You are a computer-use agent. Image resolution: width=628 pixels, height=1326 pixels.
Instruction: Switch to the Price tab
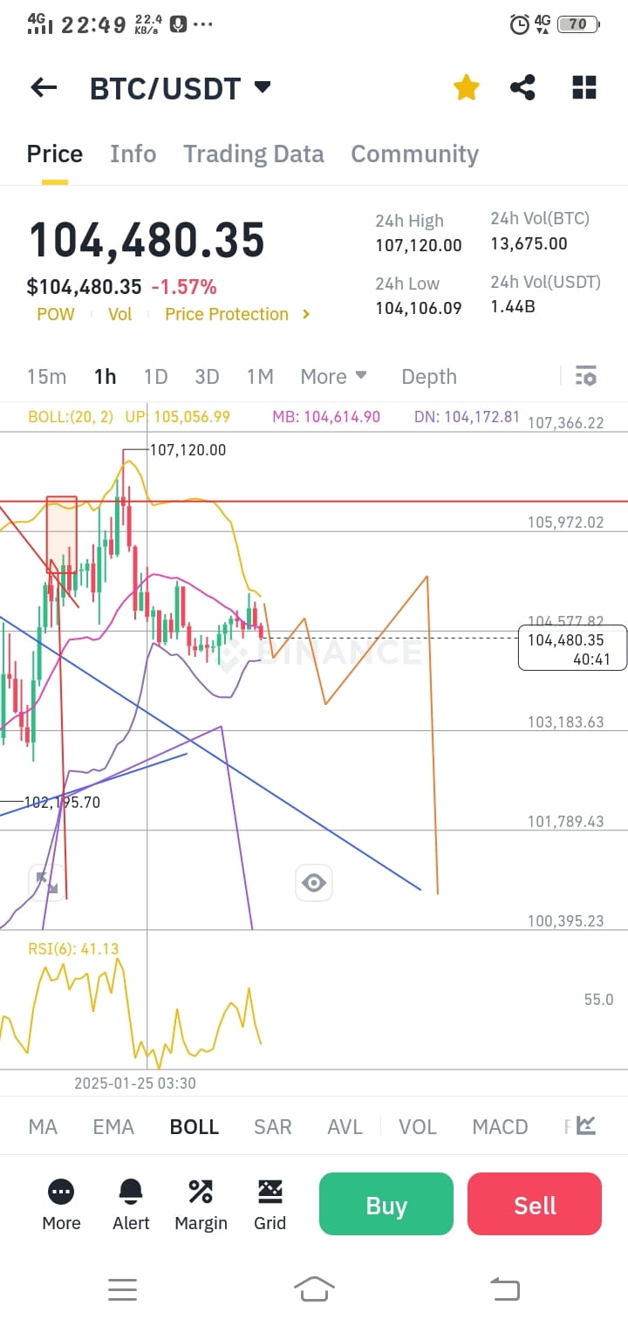[x=55, y=154]
